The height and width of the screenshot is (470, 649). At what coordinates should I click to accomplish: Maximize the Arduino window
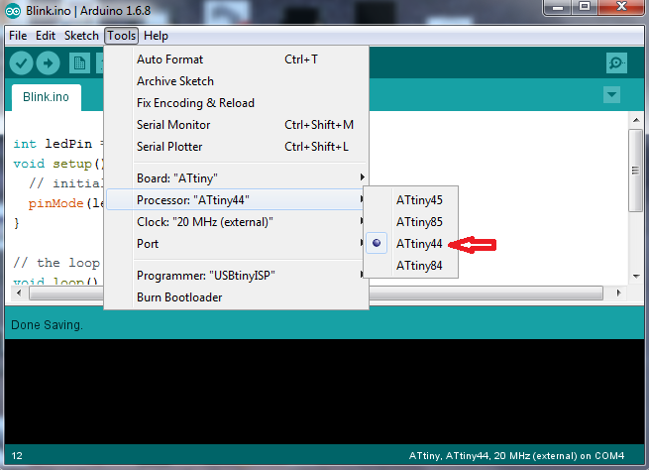[585, 7]
